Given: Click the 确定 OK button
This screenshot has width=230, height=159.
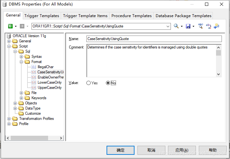Looking at the screenshot, I should [121, 150].
